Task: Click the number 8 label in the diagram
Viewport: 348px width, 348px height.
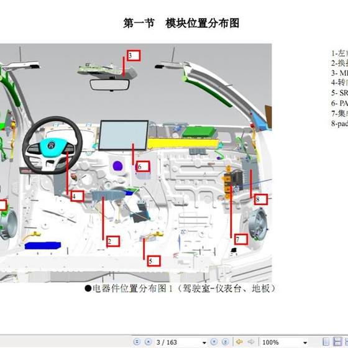Action: click(261, 199)
